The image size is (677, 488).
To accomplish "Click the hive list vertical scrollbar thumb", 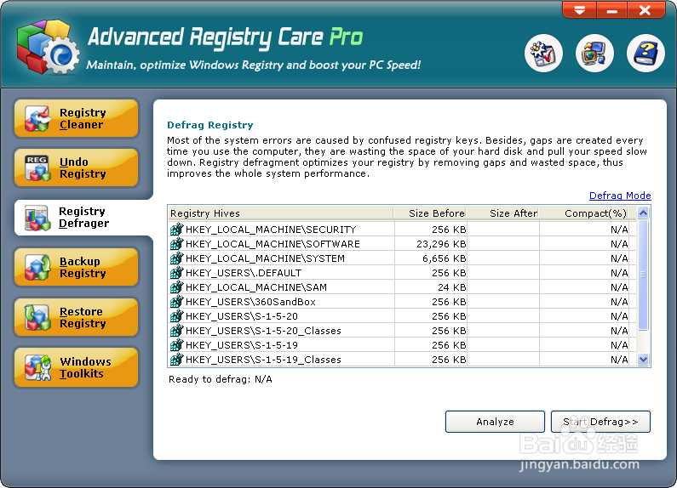I will tap(643, 275).
